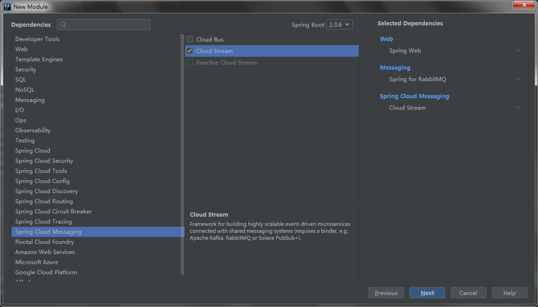
Task: Click the search magnifier icon in Dependencies field
Action: click(x=63, y=25)
